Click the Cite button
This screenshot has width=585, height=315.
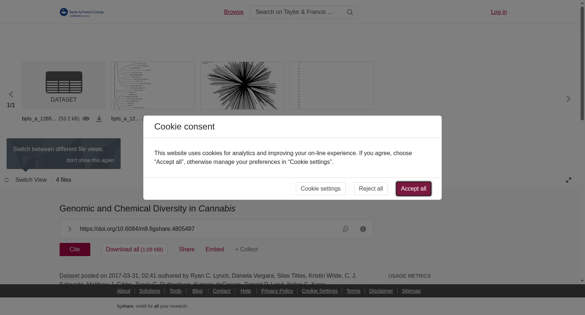75,250
